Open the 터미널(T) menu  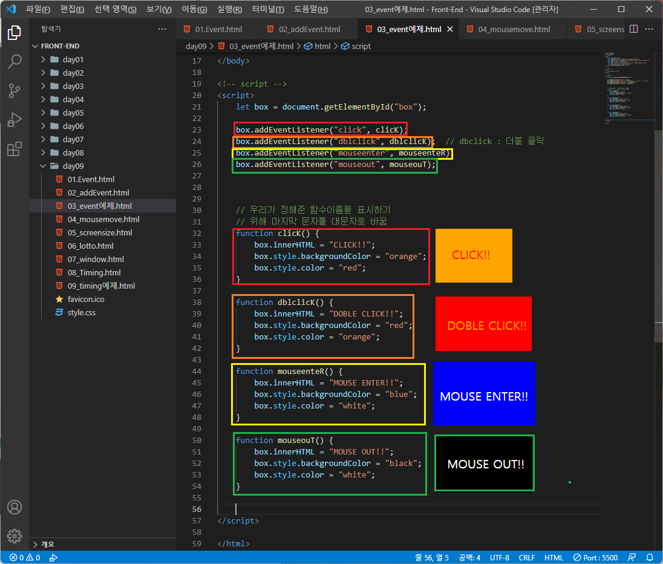coord(268,9)
